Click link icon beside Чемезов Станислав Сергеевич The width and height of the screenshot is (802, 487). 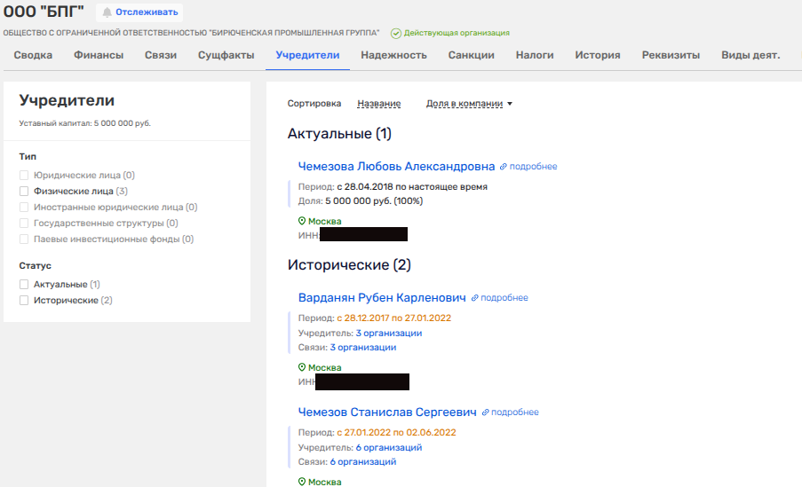(485, 412)
